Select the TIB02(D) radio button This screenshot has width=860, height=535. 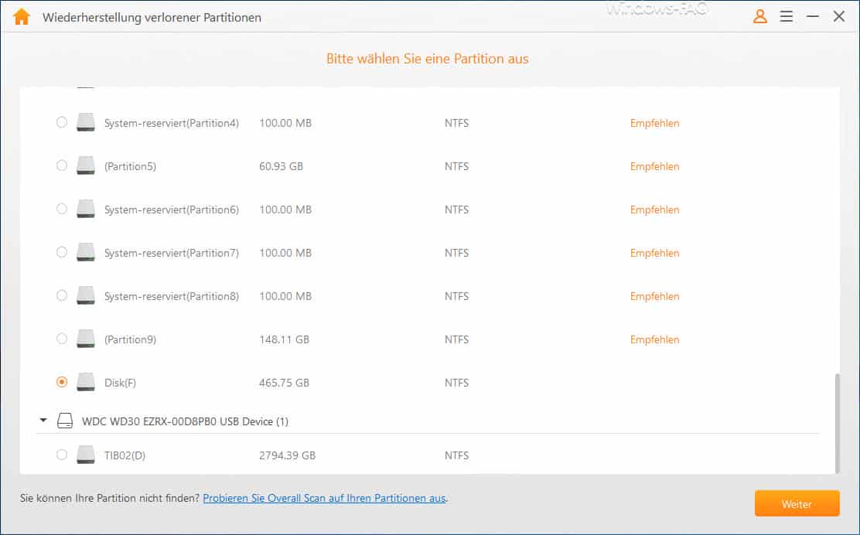[x=62, y=455]
